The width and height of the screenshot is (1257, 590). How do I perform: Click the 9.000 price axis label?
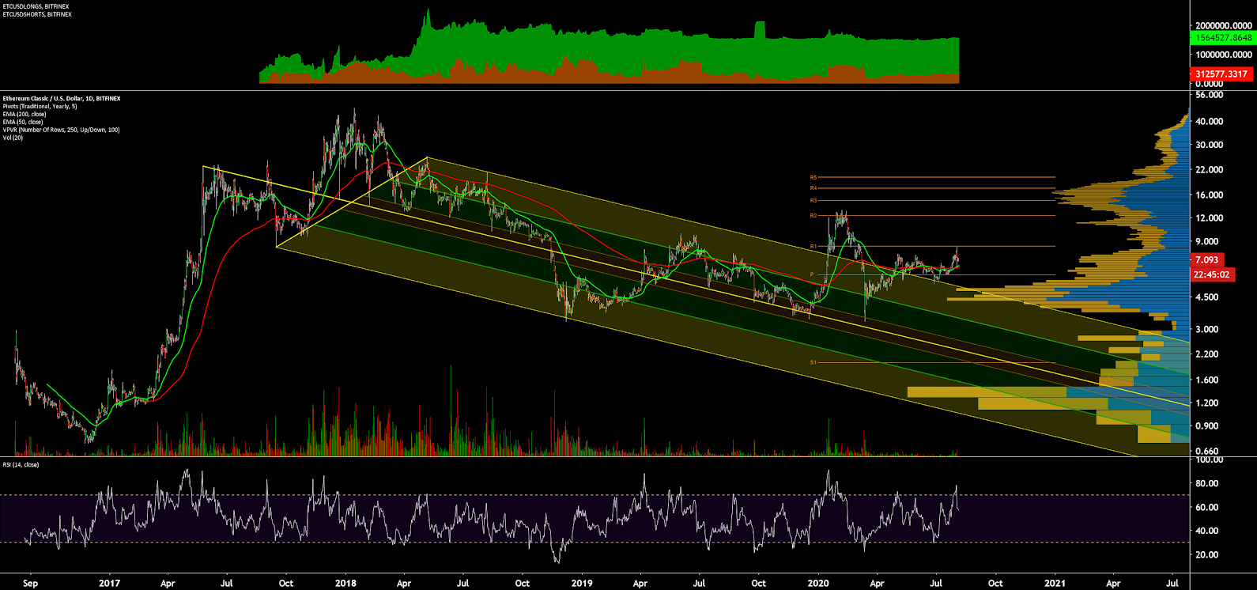pos(1207,241)
